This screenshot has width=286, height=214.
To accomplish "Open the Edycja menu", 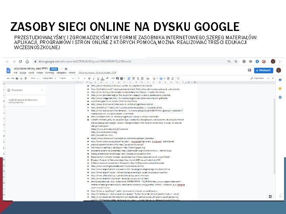I will click(23, 73).
